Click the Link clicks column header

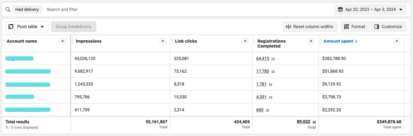point(186,41)
